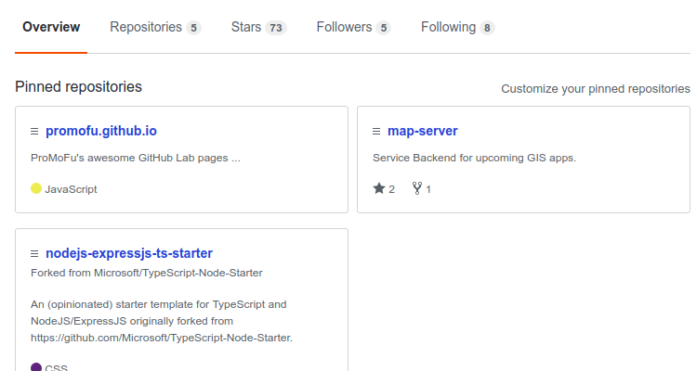Click the yellow JavaScript language dot
The image size is (697, 371).
coord(36,188)
